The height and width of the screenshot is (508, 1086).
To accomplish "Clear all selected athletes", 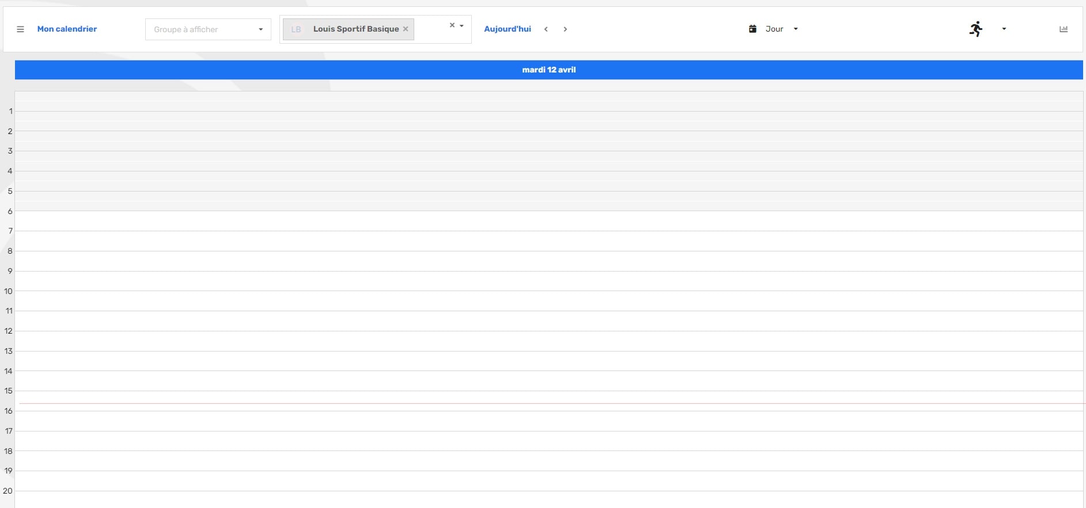I will [x=452, y=25].
